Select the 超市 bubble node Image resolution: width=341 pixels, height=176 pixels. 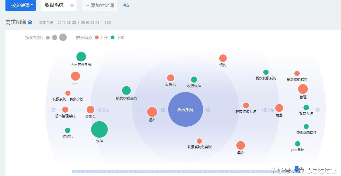pyautogui.click(x=152, y=112)
